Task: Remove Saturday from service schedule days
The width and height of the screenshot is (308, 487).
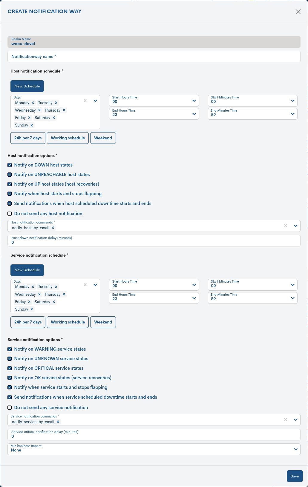Action: (54, 302)
